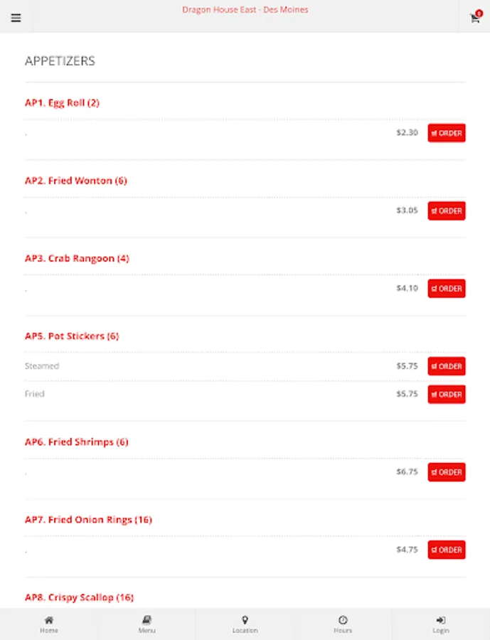The image size is (490, 640).
Task: Click the AP7. Fried Onion Rings heading
Action: 88,520
